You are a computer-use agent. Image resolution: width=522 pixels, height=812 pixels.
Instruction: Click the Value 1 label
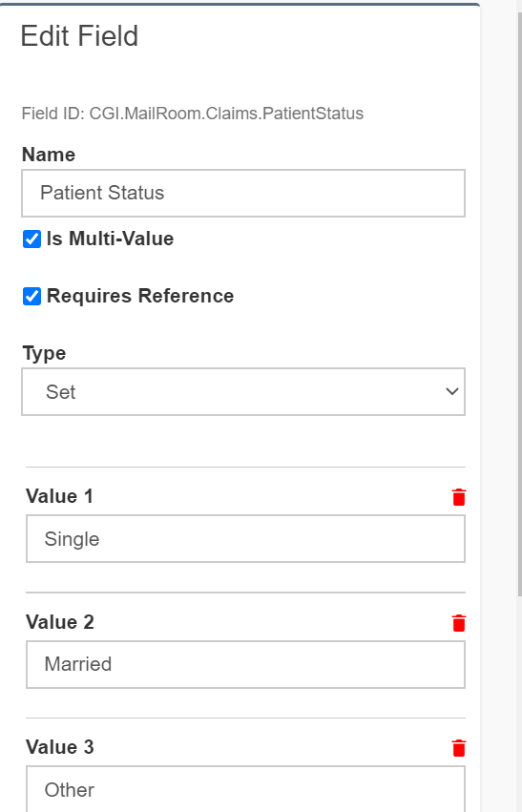tap(59, 496)
